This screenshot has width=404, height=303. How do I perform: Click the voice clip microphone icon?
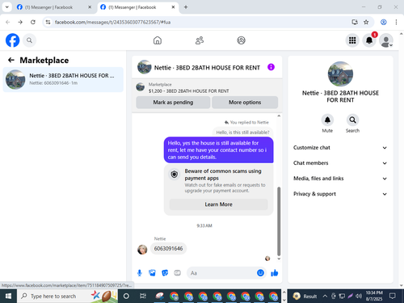(x=140, y=273)
